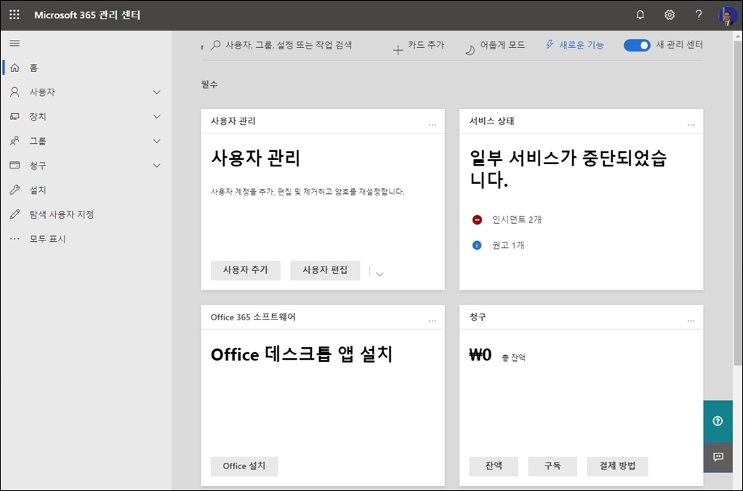Expand the 장치 menu chevron
Image resolution: width=743 pixels, height=491 pixels.
point(157,116)
